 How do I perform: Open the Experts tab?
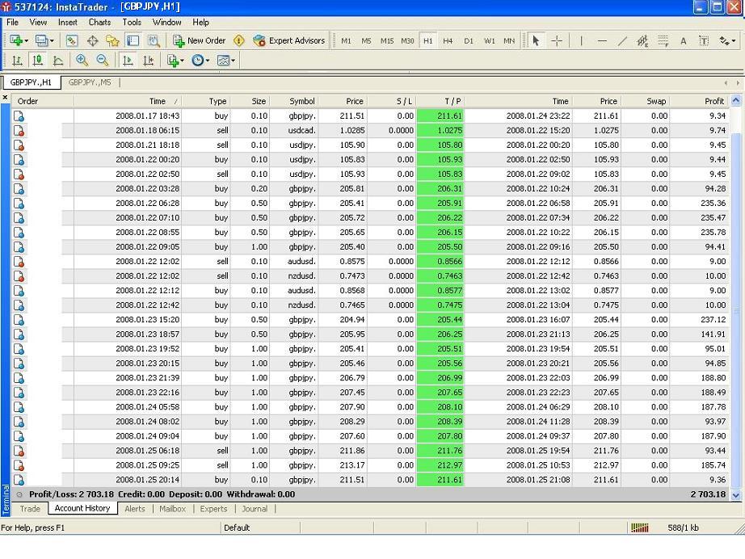tap(213, 509)
